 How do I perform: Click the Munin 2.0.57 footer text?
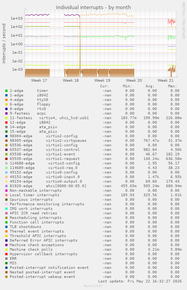point(93,286)
